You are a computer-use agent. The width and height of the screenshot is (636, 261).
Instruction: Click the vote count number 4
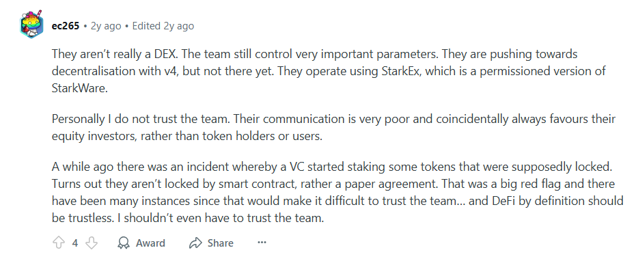75,243
